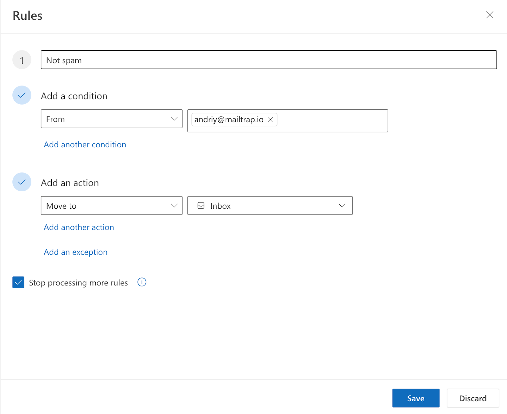Viewport: 507px width, 414px height.
Task: Toggle Stop processing more rules off
Action: click(18, 282)
